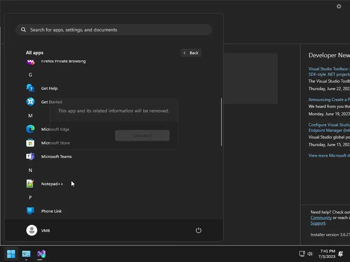This screenshot has height=262, width=350.
Task: Open the Notepad++ app icon
Action: [x=30, y=184]
